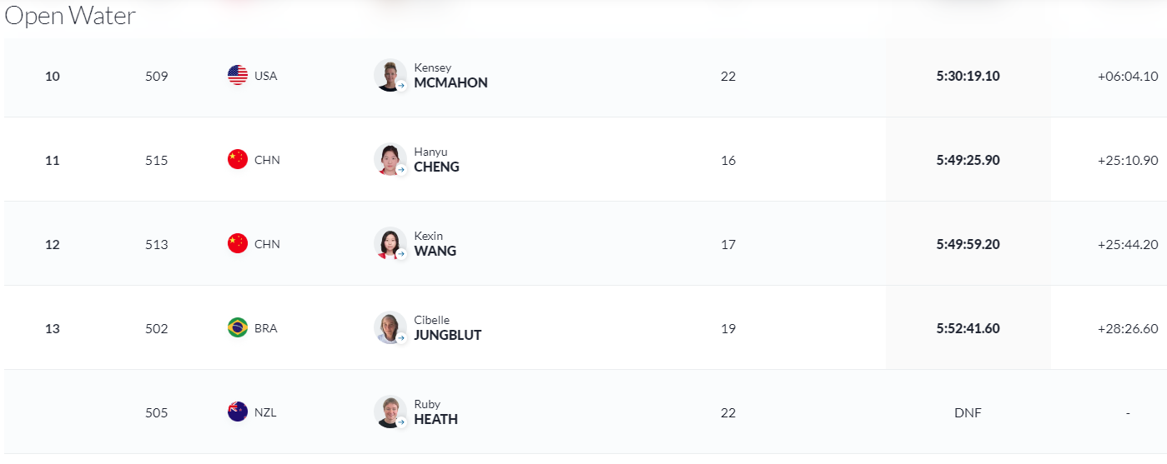Click the New Zealand flag icon
Image resolution: width=1167 pixels, height=464 pixels.
pos(238,412)
